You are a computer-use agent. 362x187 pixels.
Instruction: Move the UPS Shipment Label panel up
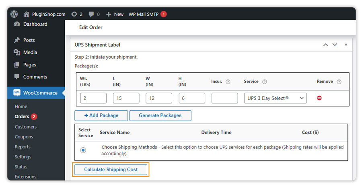point(325,45)
